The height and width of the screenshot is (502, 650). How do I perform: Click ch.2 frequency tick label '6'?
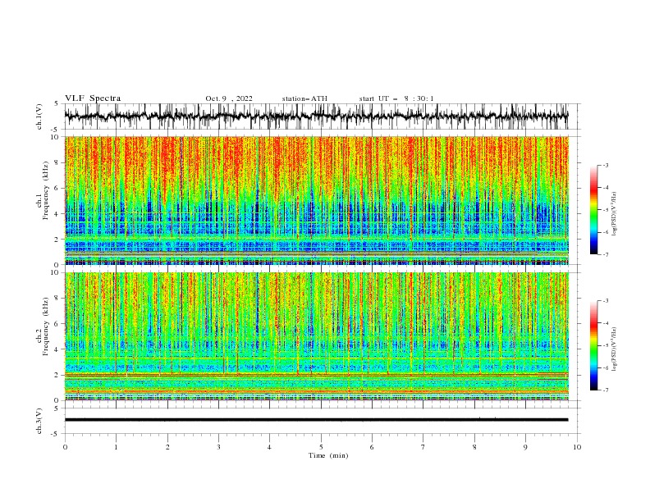pyautogui.click(x=57, y=324)
